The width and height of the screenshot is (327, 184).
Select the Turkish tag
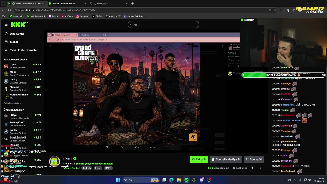[x=87, y=168]
